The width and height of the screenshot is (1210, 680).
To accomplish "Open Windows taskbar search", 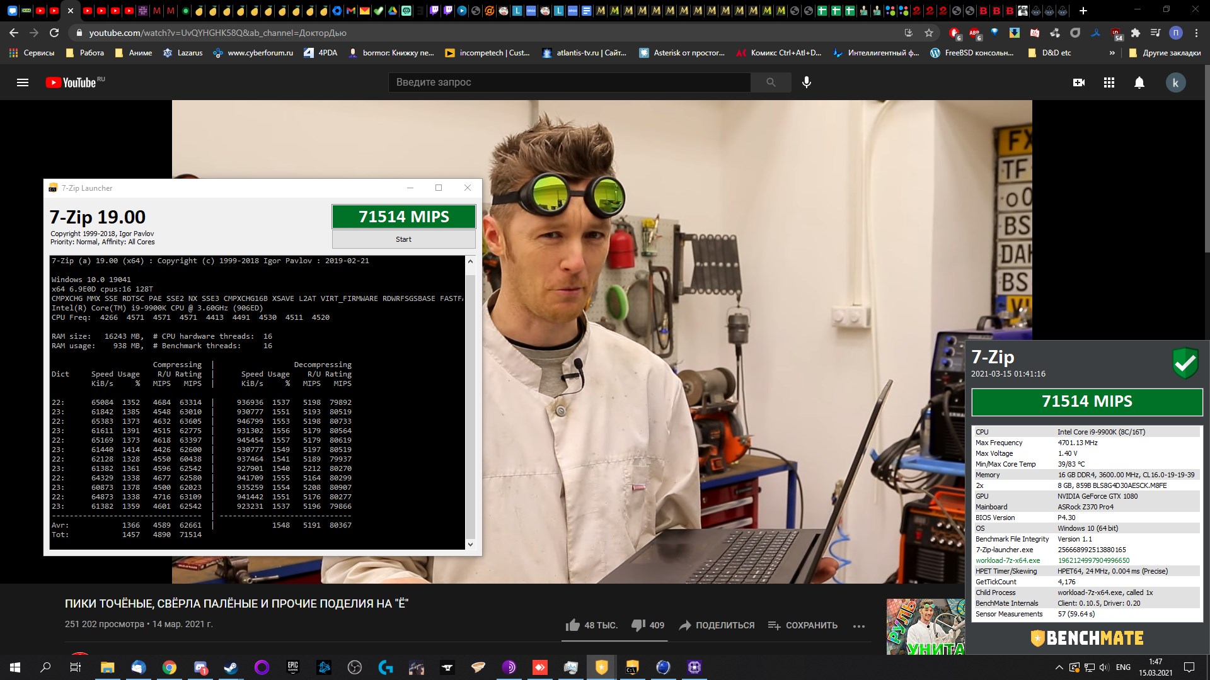I will (x=45, y=667).
